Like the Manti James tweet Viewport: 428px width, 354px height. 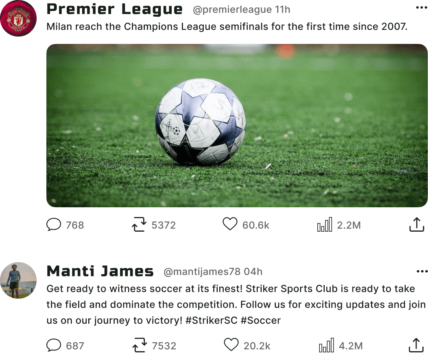coord(231,345)
